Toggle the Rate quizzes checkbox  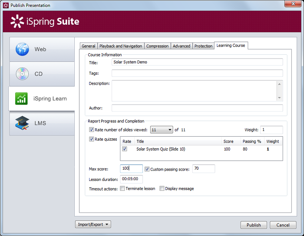(91, 139)
